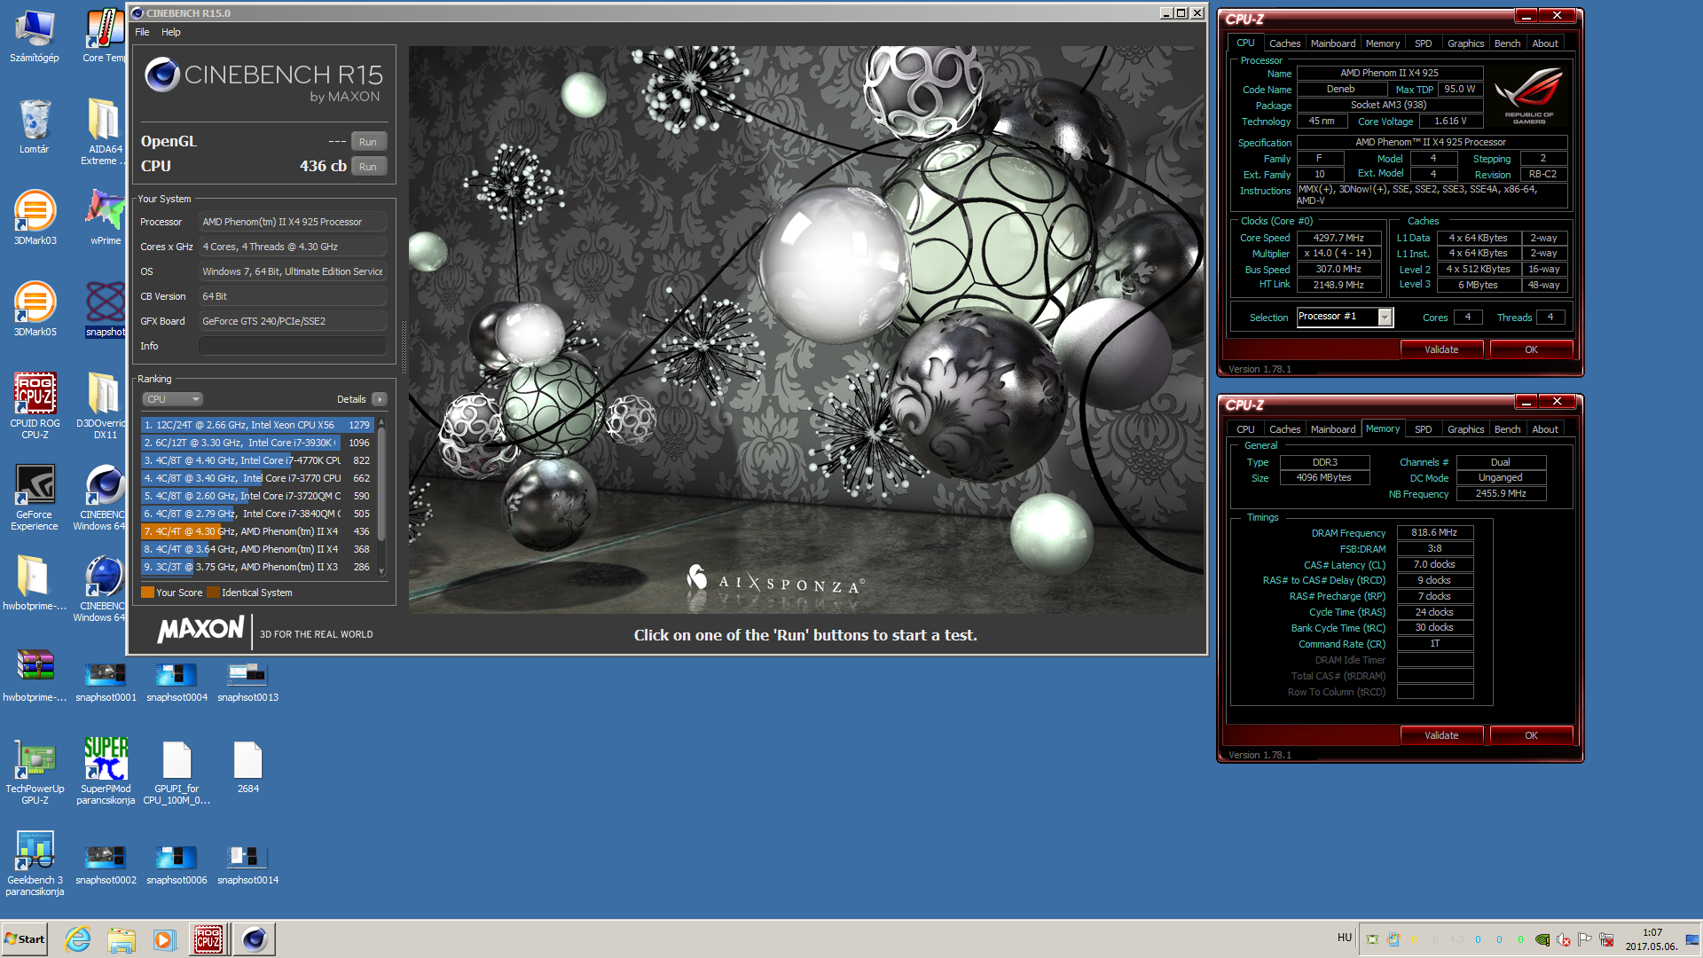
Task: Open Mainboard tab in top CPU-Z
Action: [1332, 43]
